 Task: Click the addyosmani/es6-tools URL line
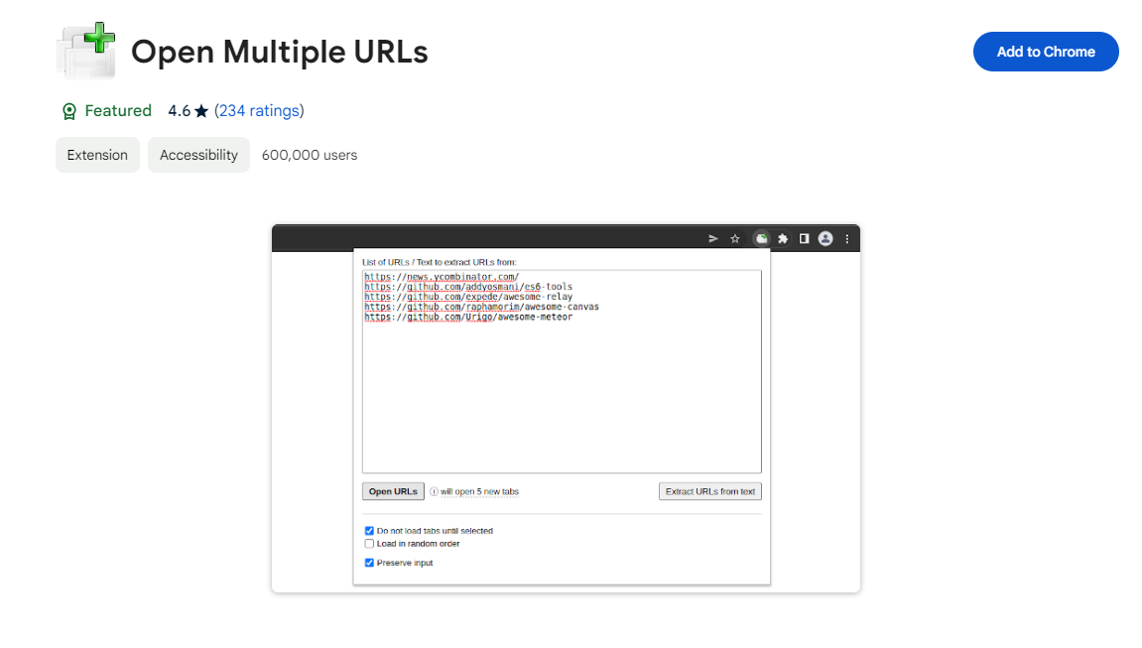point(468,287)
